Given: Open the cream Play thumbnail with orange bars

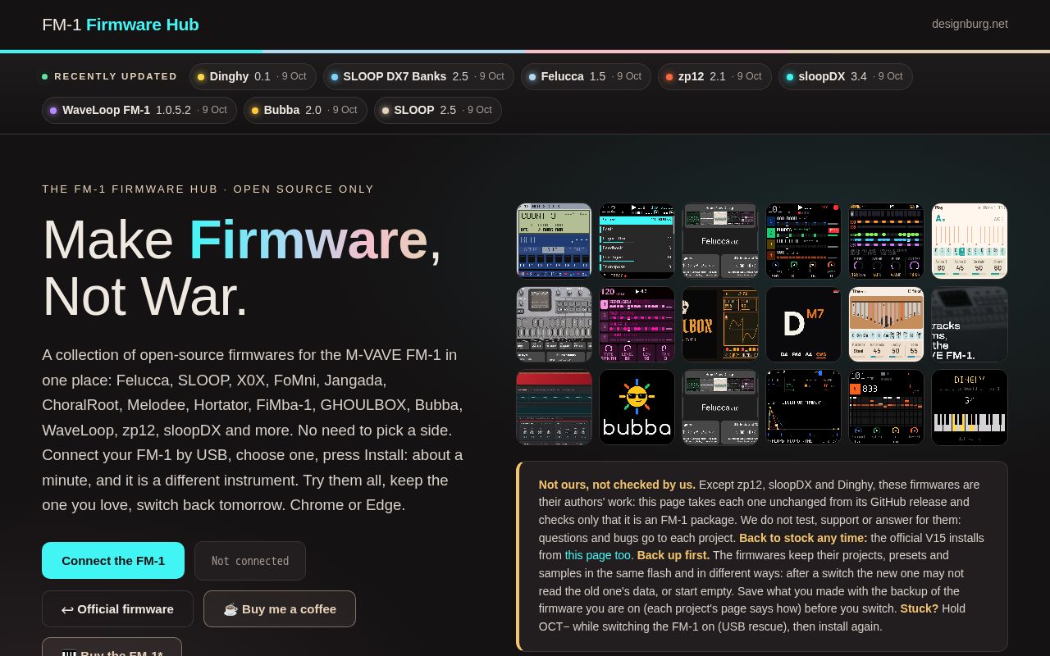Looking at the screenshot, I should click(970, 241).
